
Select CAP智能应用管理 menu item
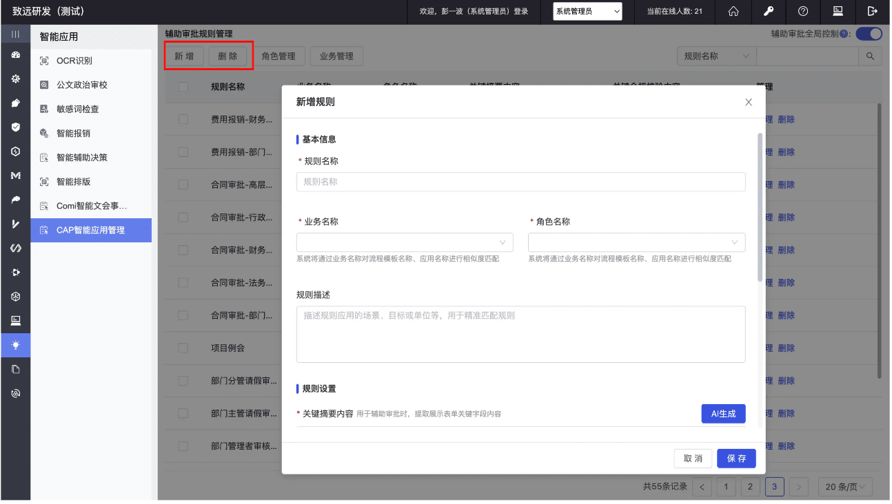click(x=91, y=230)
